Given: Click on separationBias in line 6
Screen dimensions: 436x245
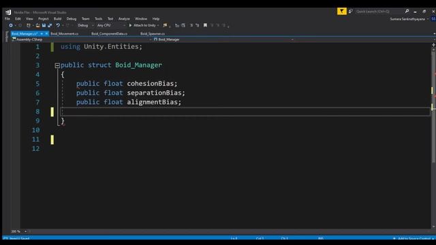Looking at the screenshot, I should [x=155, y=93].
